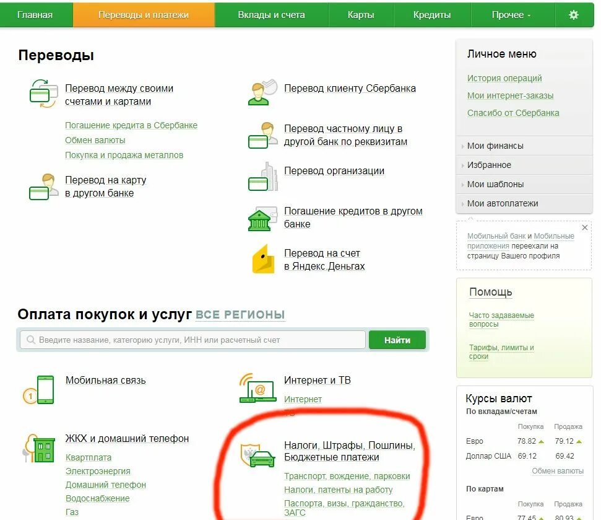The width and height of the screenshot is (601, 520).
Task: Click the organization transfer building icon
Action: coord(263,177)
